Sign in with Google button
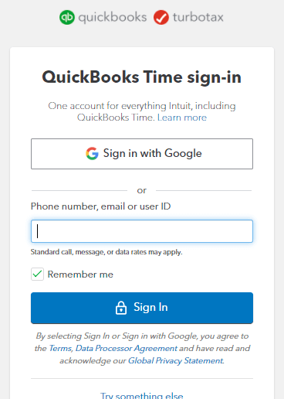Image resolution: width=284 pixels, height=399 pixels. 142,154
